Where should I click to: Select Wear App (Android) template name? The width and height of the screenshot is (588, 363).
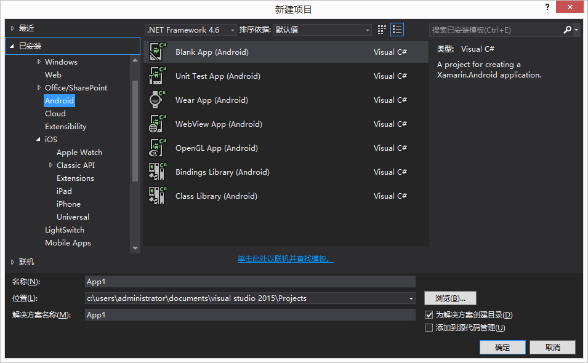[212, 100]
